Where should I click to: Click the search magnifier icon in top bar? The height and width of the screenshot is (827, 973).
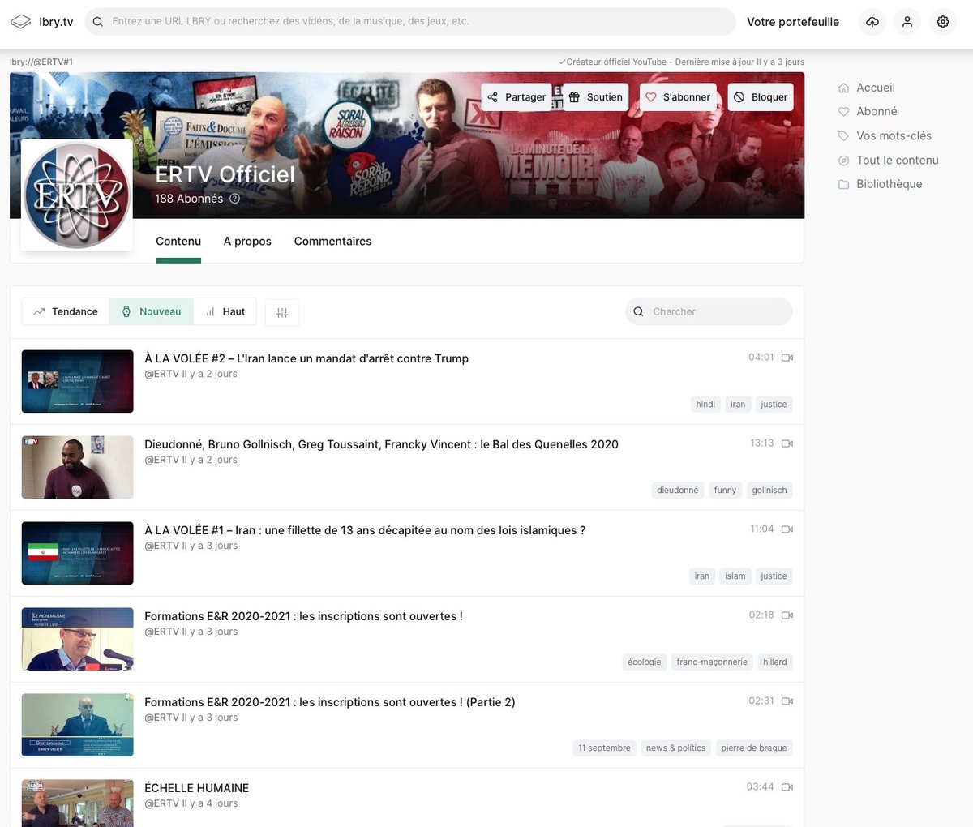(x=97, y=22)
